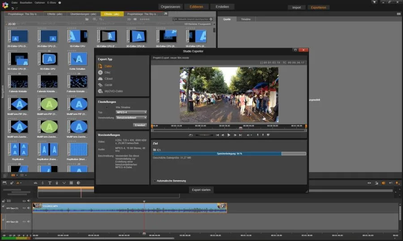Enable Automatische Benennung checkbox

(155, 181)
